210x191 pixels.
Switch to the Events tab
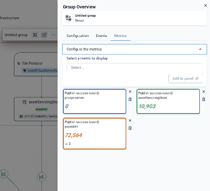click(x=102, y=36)
